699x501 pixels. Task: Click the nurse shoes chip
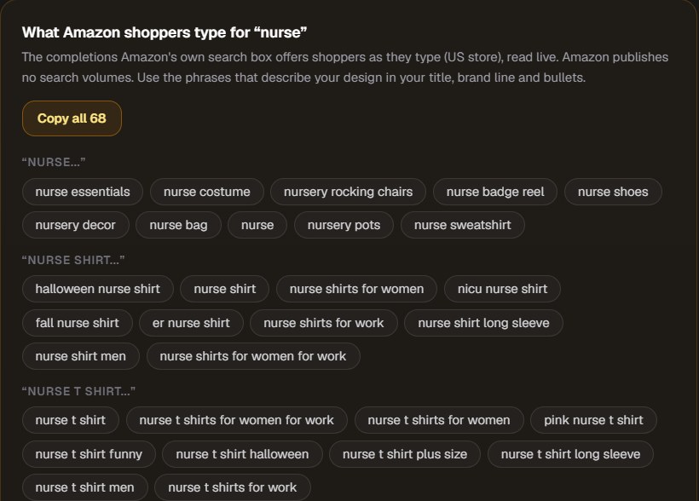click(613, 192)
